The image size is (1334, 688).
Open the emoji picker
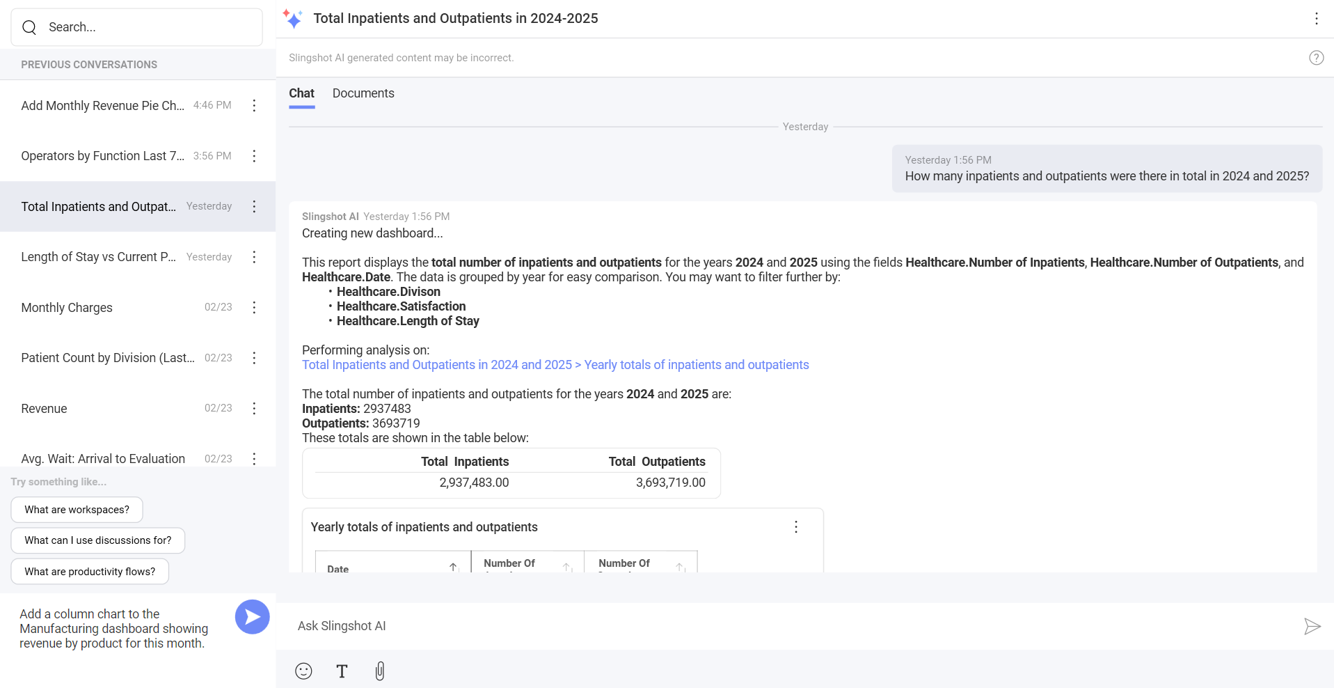point(303,671)
